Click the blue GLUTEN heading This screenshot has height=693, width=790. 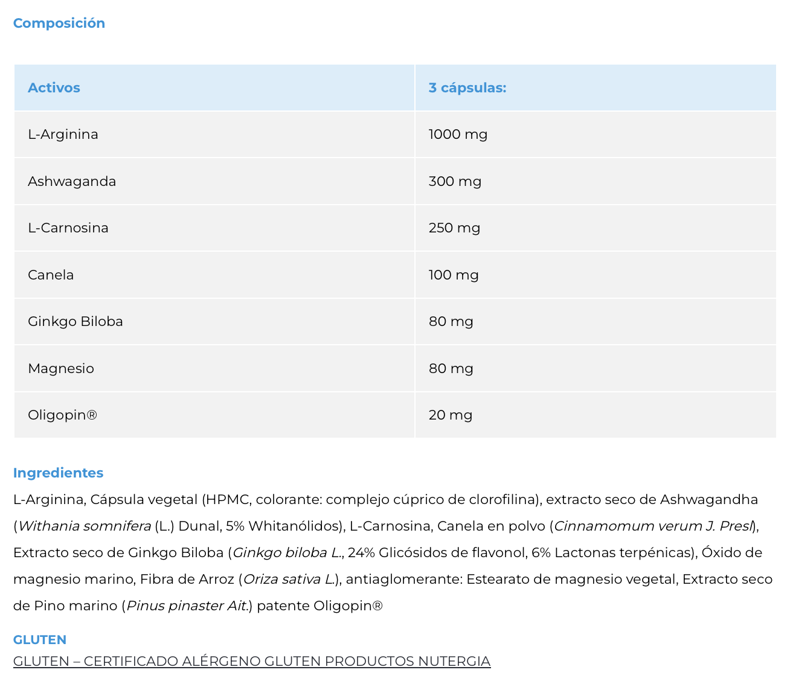tap(40, 640)
